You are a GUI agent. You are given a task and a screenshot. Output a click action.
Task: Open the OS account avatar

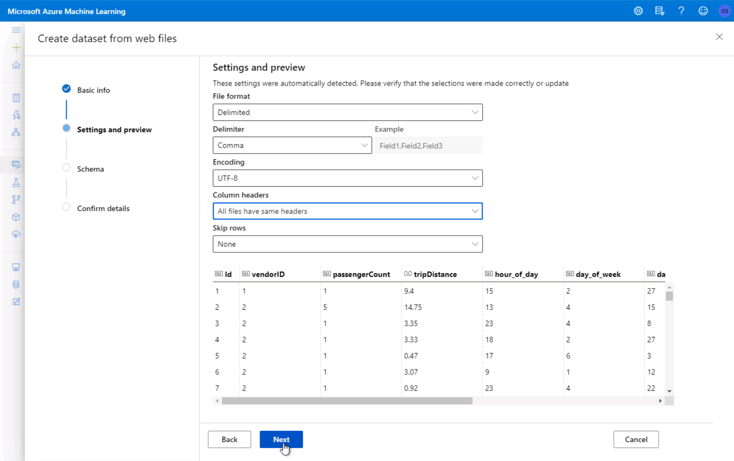724,11
